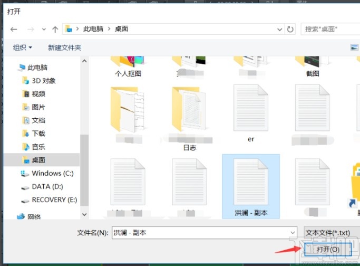Open recent locations dropdown arrow
Screen dimensions: 360x266
coord(44,30)
